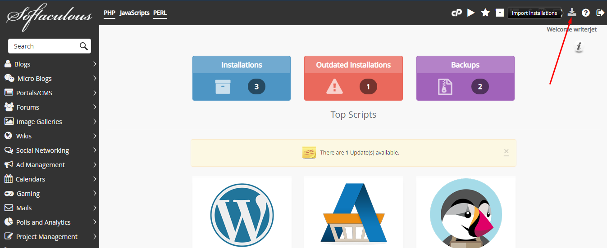Expand the Blogs category chevron
The width and height of the screenshot is (607, 248).
[x=95, y=64]
